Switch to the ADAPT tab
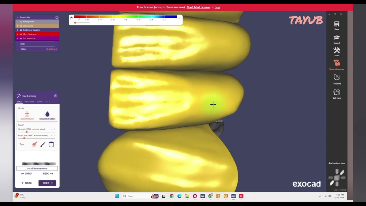This screenshot has width=366, height=206. click(40, 102)
